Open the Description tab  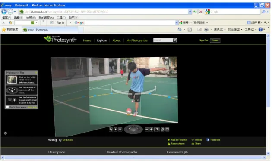pos(57,152)
